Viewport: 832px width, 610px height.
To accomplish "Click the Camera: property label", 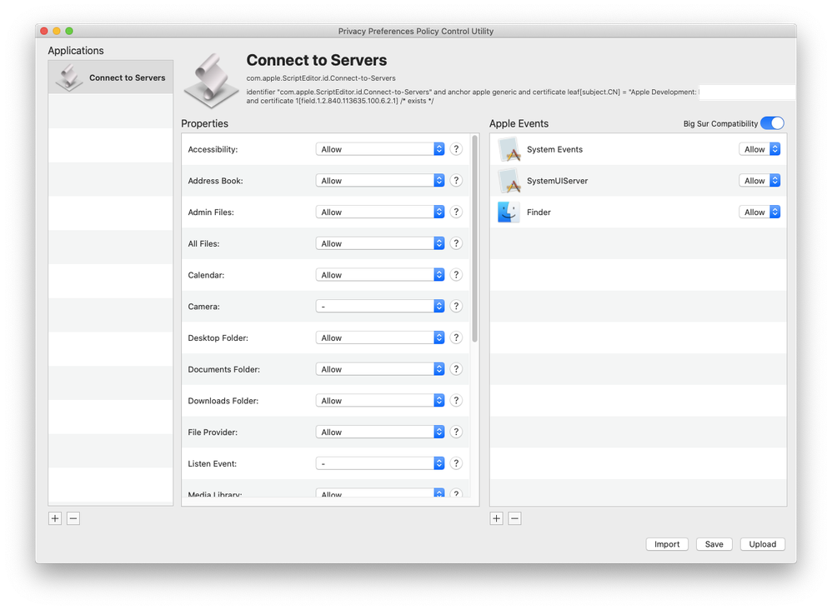I will click(x=203, y=307).
